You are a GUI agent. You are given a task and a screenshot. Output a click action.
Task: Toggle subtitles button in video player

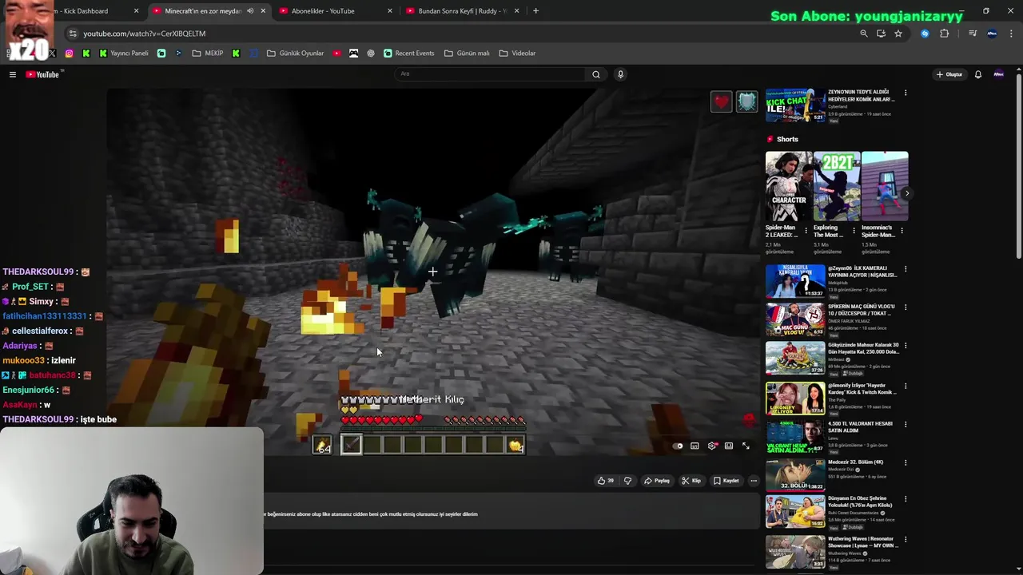(695, 446)
